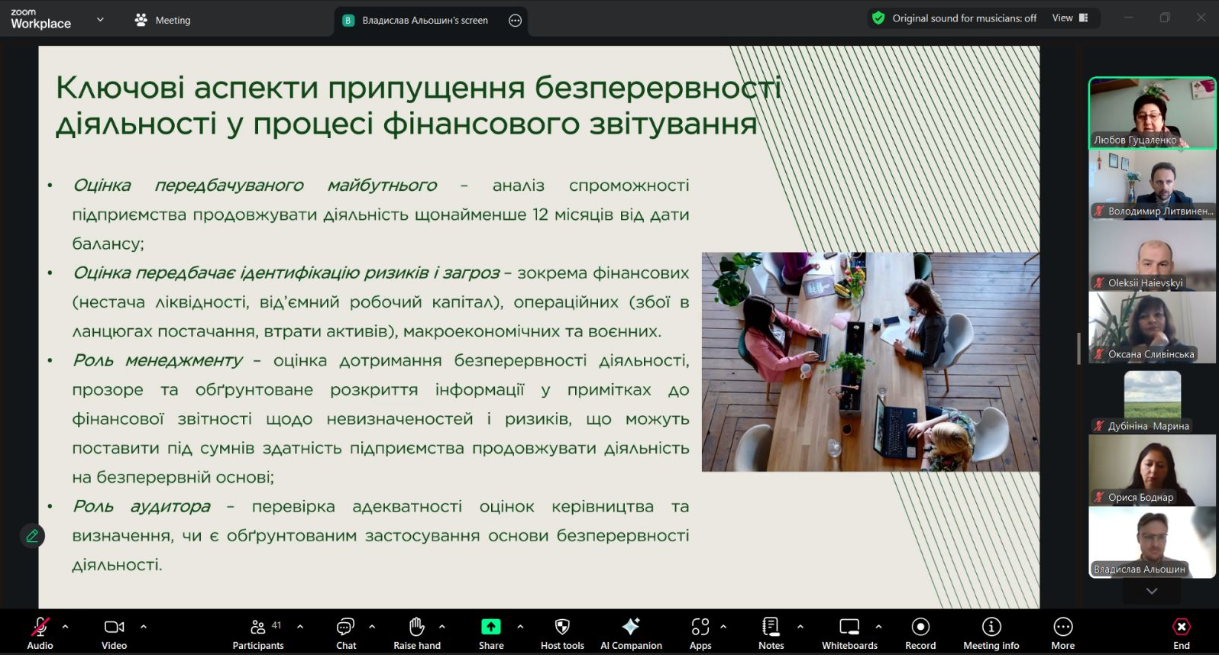
Task: Expand share options caret next to Share
Action: [x=520, y=627]
